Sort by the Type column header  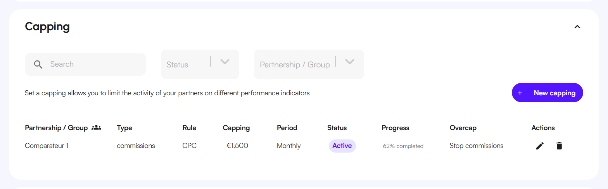point(124,128)
